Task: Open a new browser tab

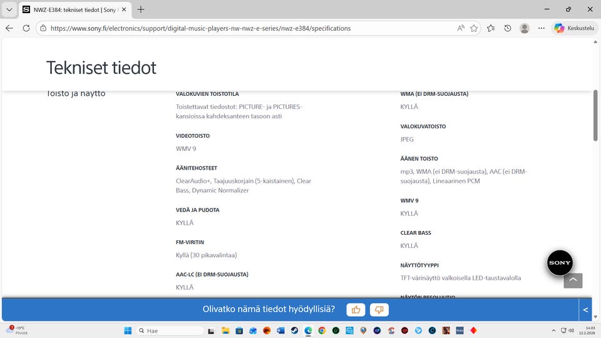Action: point(141,9)
